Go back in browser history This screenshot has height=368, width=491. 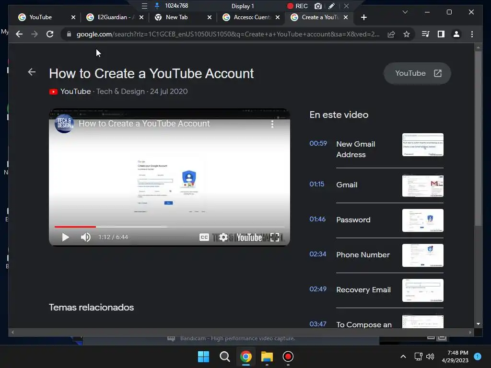[19, 34]
